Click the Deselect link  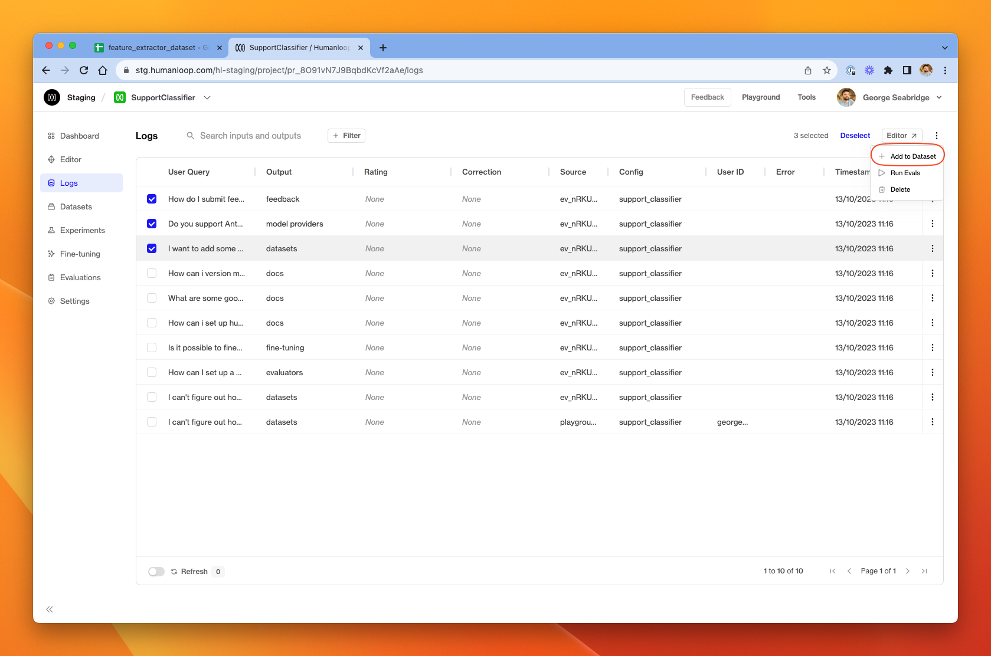[855, 135]
